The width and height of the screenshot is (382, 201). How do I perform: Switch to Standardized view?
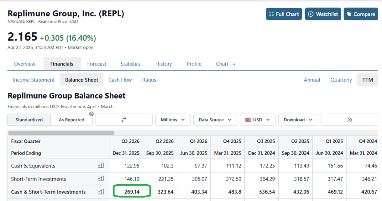tap(29, 120)
